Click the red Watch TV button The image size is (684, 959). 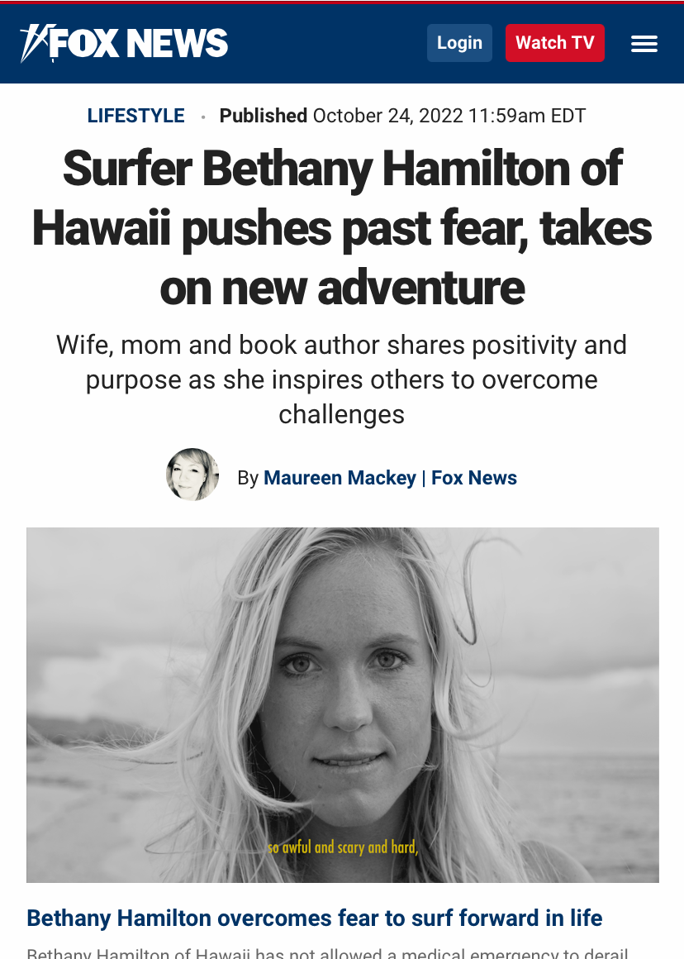[554, 43]
